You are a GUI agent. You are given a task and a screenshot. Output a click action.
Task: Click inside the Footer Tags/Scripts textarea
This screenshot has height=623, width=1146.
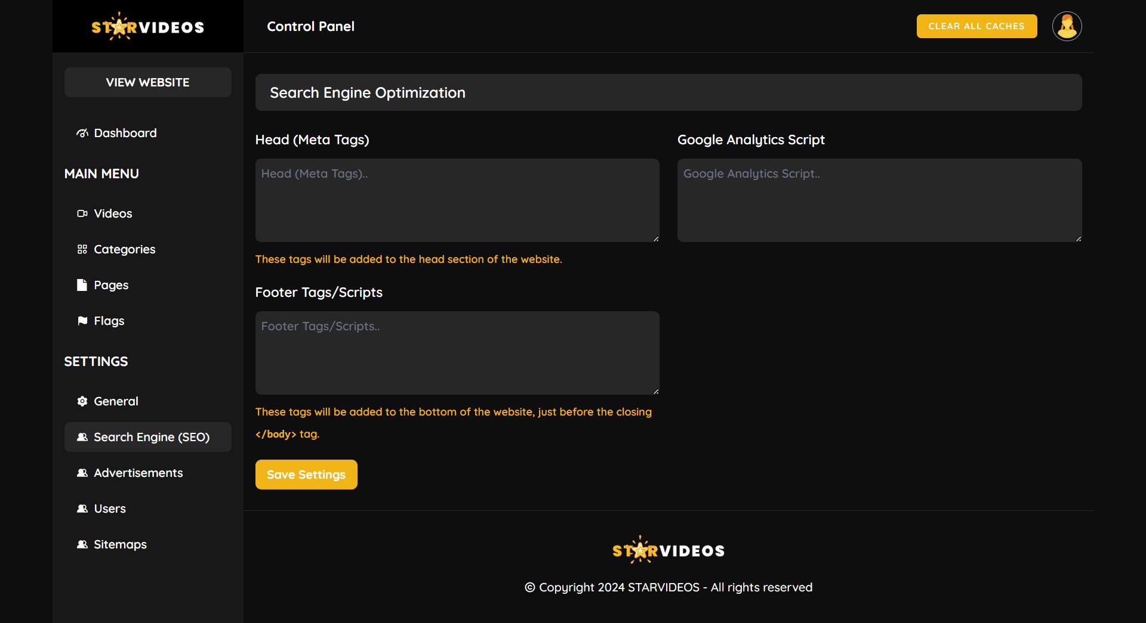(x=457, y=353)
